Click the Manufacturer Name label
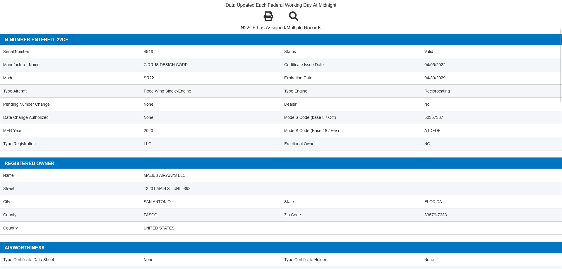 [x=21, y=65]
